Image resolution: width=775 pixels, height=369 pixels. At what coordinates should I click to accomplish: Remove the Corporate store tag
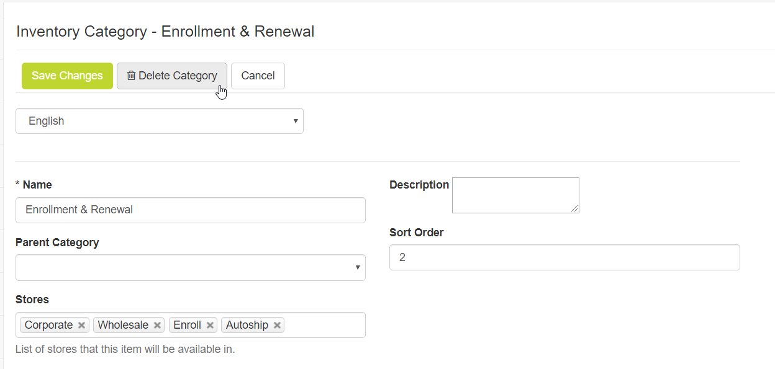81,325
